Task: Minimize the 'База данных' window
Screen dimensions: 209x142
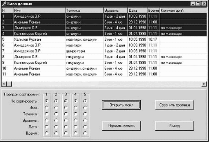Action: pos(193,4)
